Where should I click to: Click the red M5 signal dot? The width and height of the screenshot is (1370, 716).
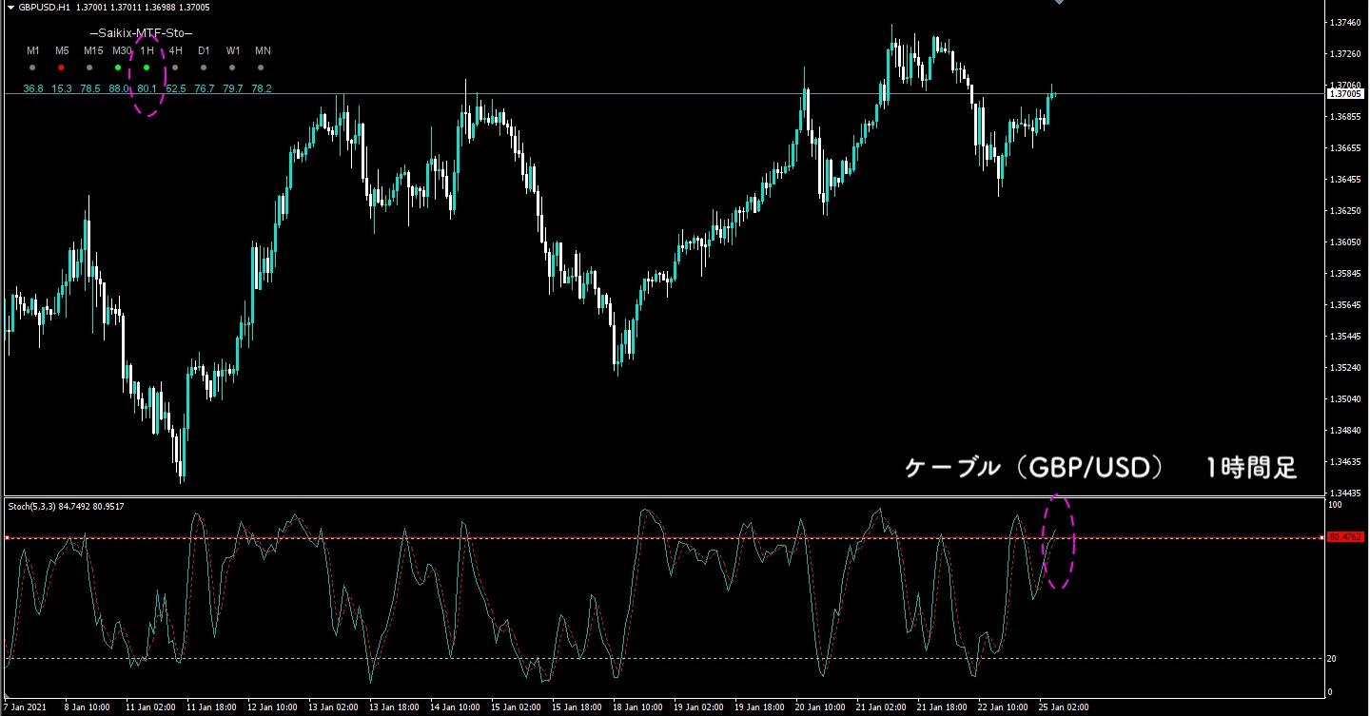[x=61, y=68]
